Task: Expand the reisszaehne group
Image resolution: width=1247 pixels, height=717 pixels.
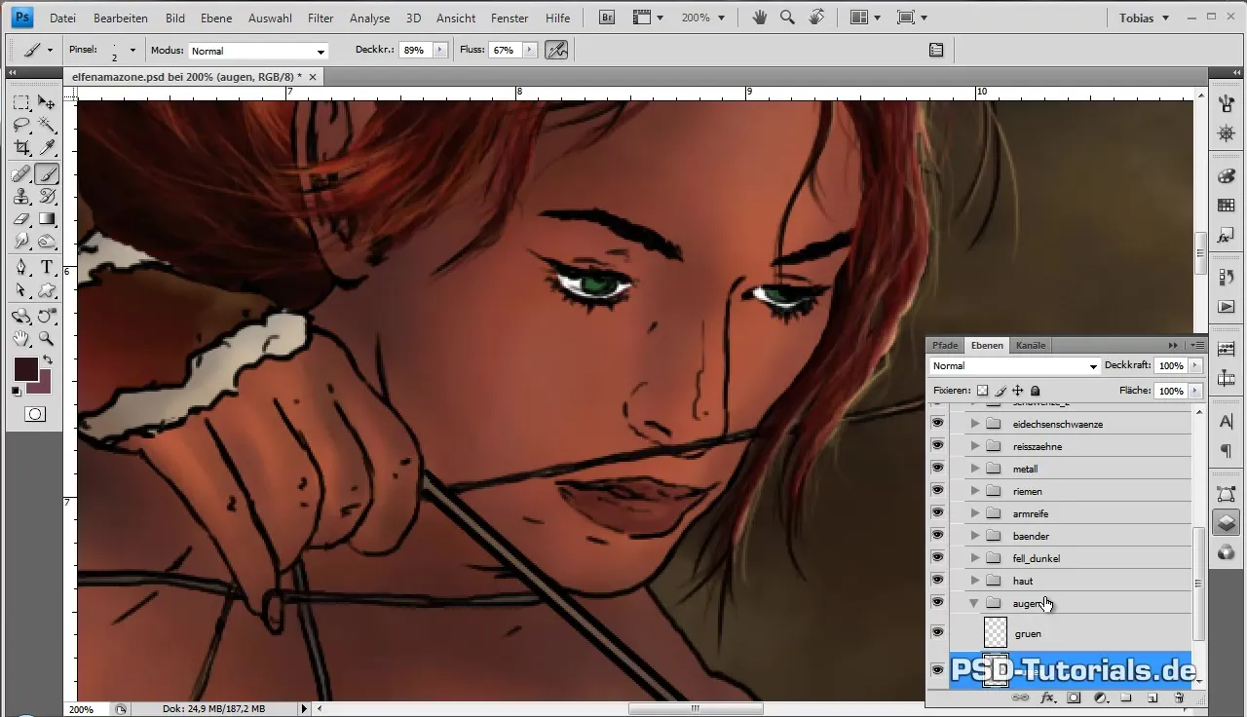Action: pos(974,446)
